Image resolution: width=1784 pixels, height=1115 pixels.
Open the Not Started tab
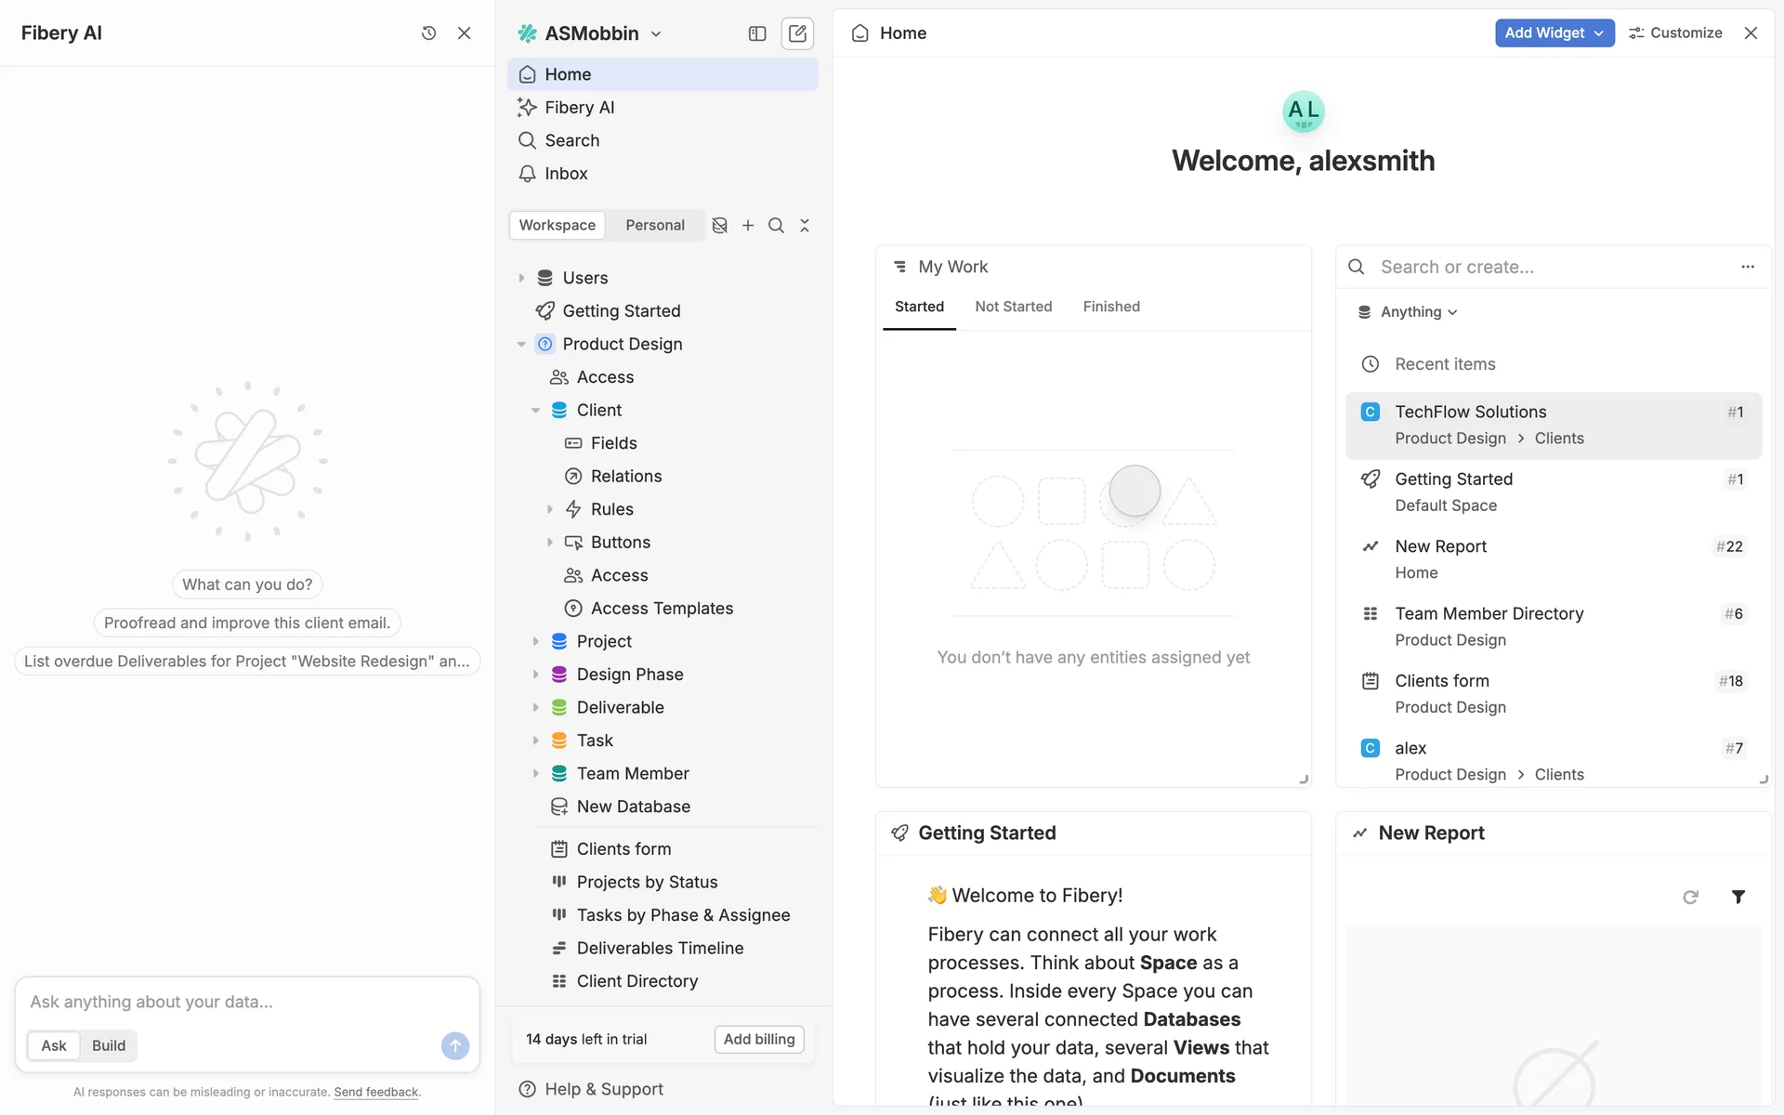pyautogui.click(x=1013, y=307)
